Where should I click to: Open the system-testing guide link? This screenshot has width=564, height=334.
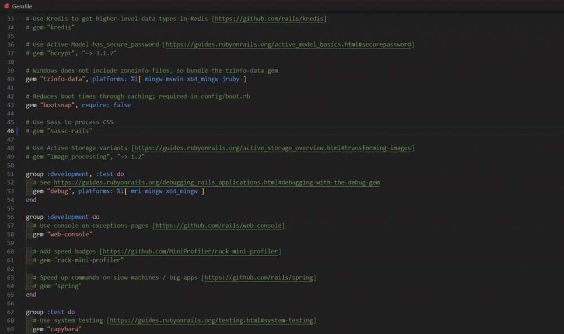[211, 320]
